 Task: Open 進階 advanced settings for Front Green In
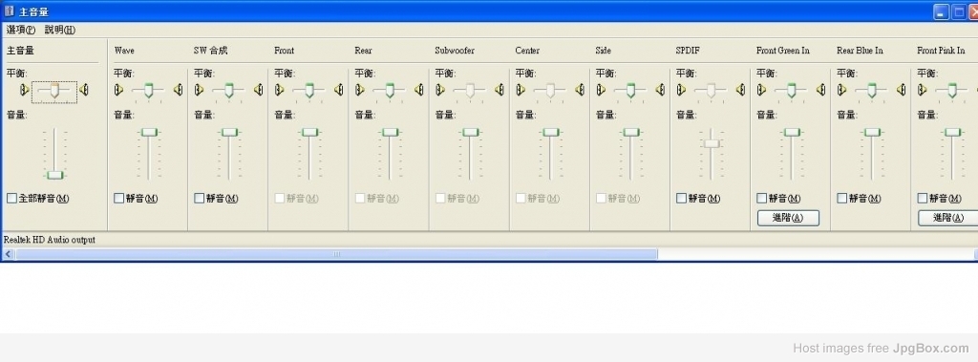pyautogui.click(x=788, y=218)
